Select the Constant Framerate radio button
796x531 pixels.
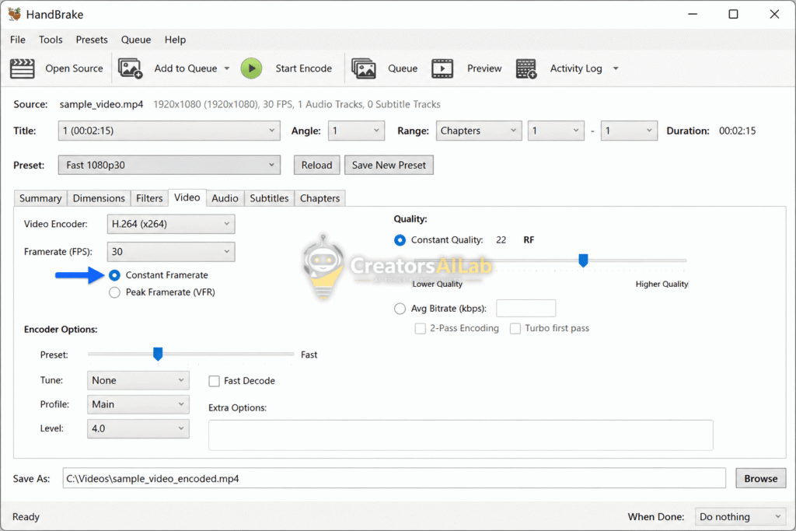tap(115, 275)
